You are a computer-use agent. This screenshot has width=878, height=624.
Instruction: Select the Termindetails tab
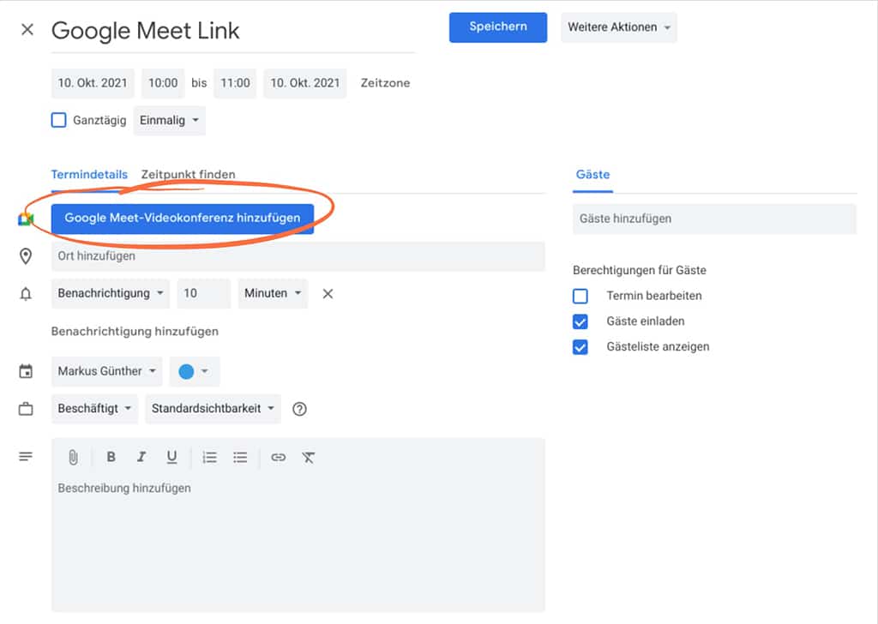point(89,175)
